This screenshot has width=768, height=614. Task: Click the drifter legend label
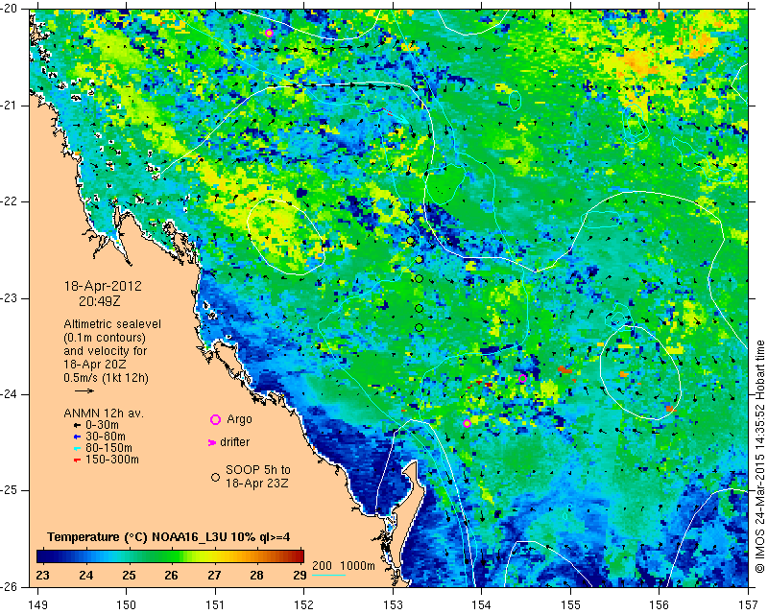click(234, 442)
